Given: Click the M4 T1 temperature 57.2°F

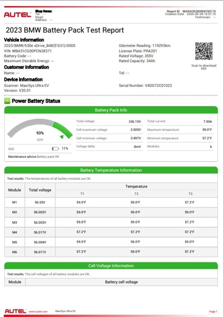Looking at the screenshot, I should pyautogui.click(x=81, y=232).
